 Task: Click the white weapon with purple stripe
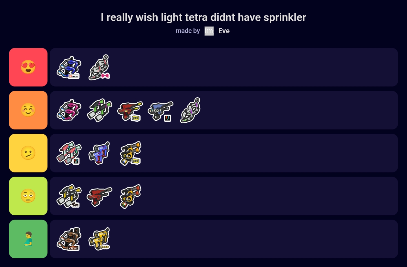click(191, 110)
